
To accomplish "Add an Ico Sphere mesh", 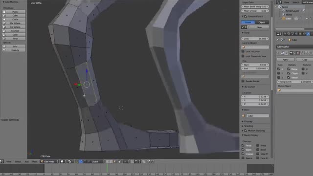I will tap(14, 27).
